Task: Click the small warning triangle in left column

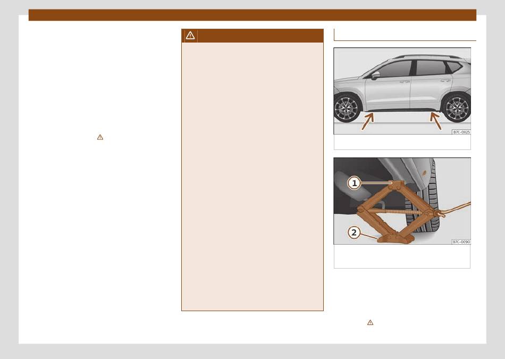Action: 100,137
